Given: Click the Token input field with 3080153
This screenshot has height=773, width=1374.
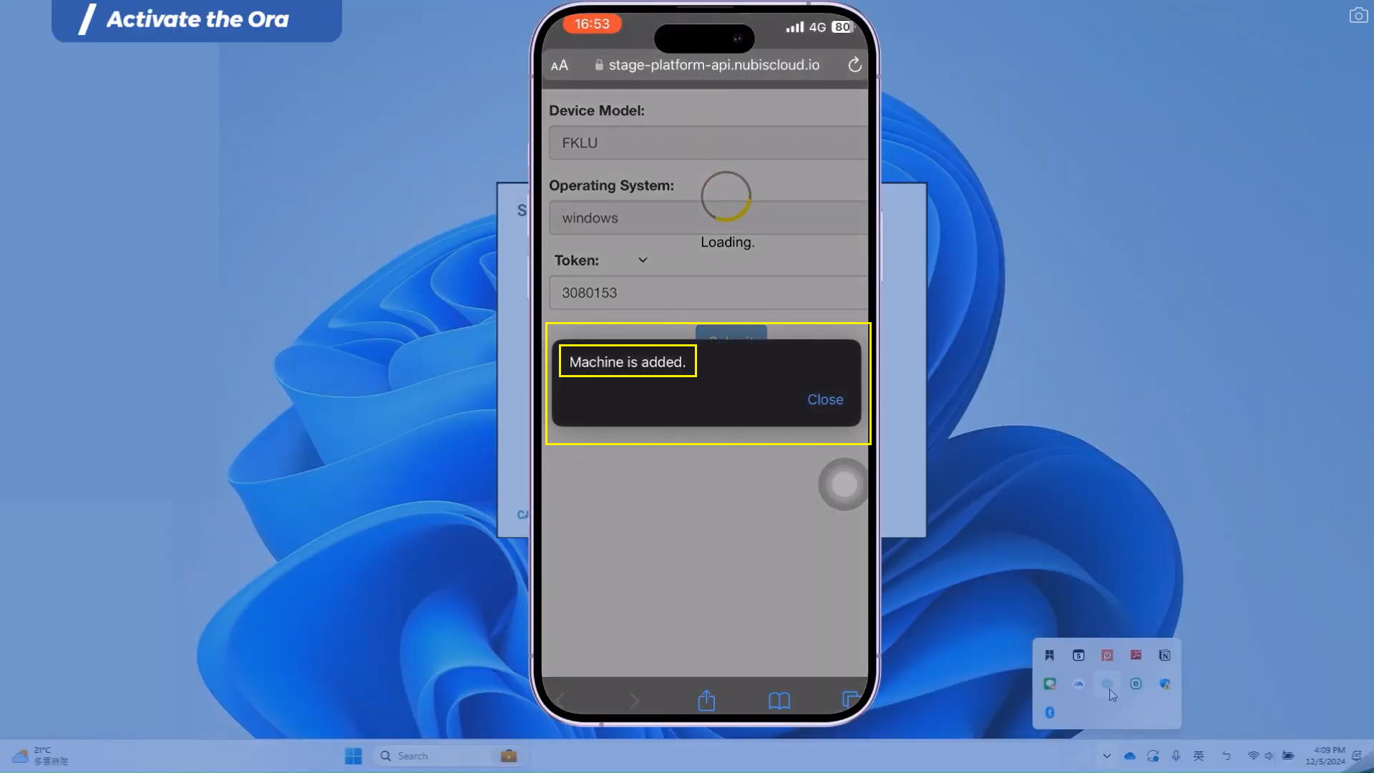Looking at the screenshot, I should (707, 293).
